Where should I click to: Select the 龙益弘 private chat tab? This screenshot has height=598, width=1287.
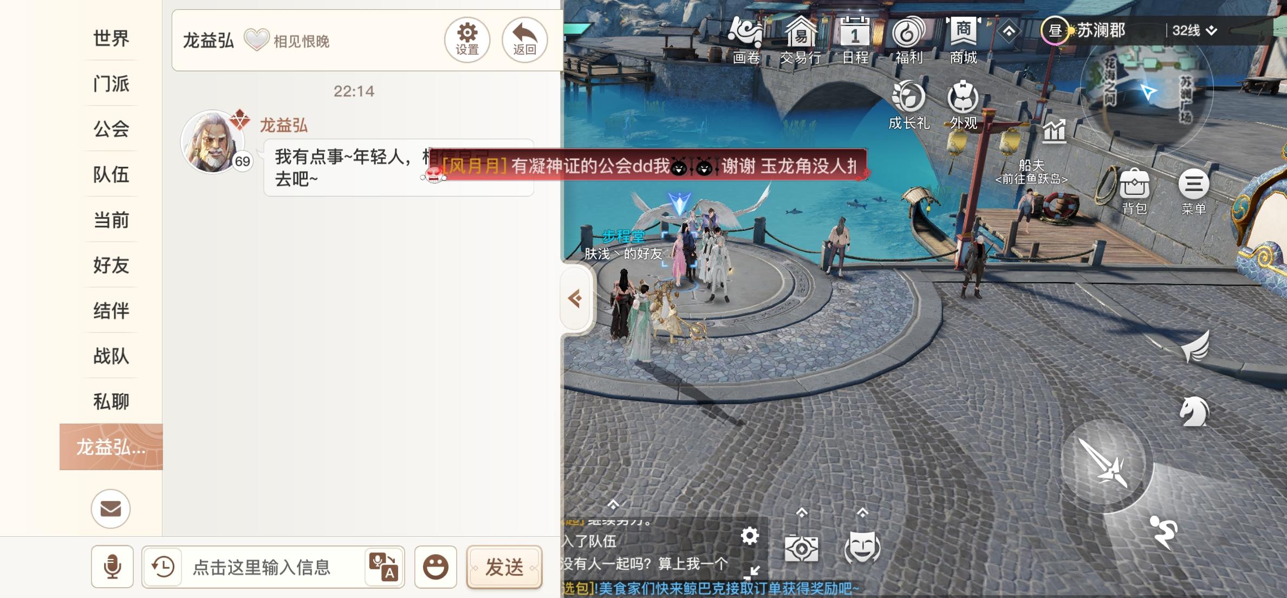tap(111, 447)
